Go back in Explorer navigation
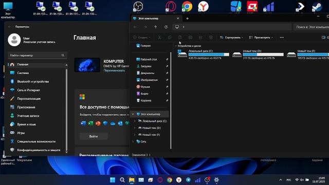The width and height of the screenshot is (329, 185). point(135,27)
